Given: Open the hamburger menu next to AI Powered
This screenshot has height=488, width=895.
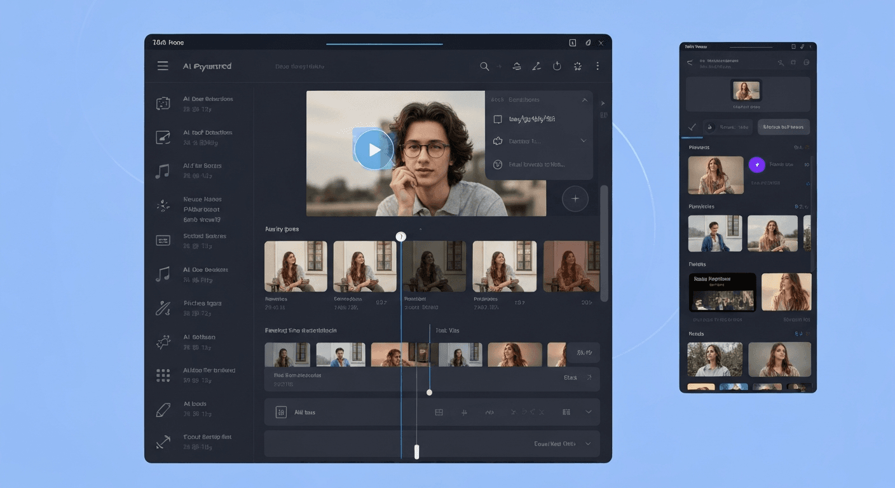Looking at the screenshot, I should [163, 65].
